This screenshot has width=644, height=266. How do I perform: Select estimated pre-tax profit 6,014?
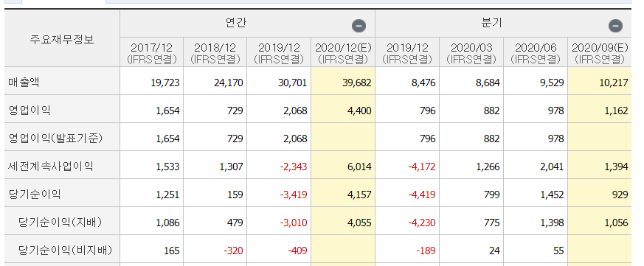pyautogui.click(x=359, y=167)
